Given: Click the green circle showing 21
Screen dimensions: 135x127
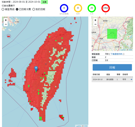Looking at the screenshot, I should [x=92, y=8].
